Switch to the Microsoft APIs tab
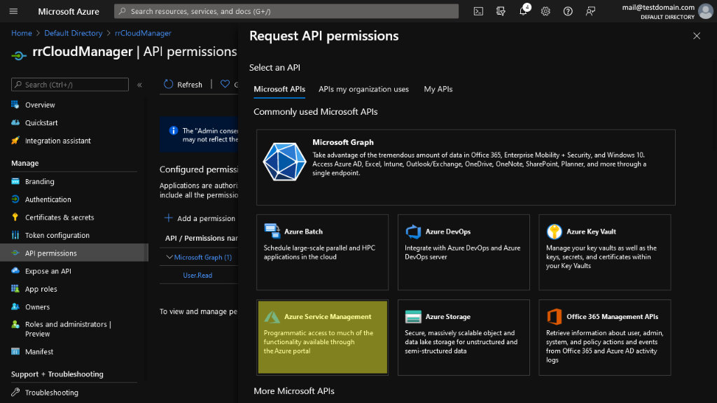The height and width of the screenshot is (403, 717). (279, 89)
